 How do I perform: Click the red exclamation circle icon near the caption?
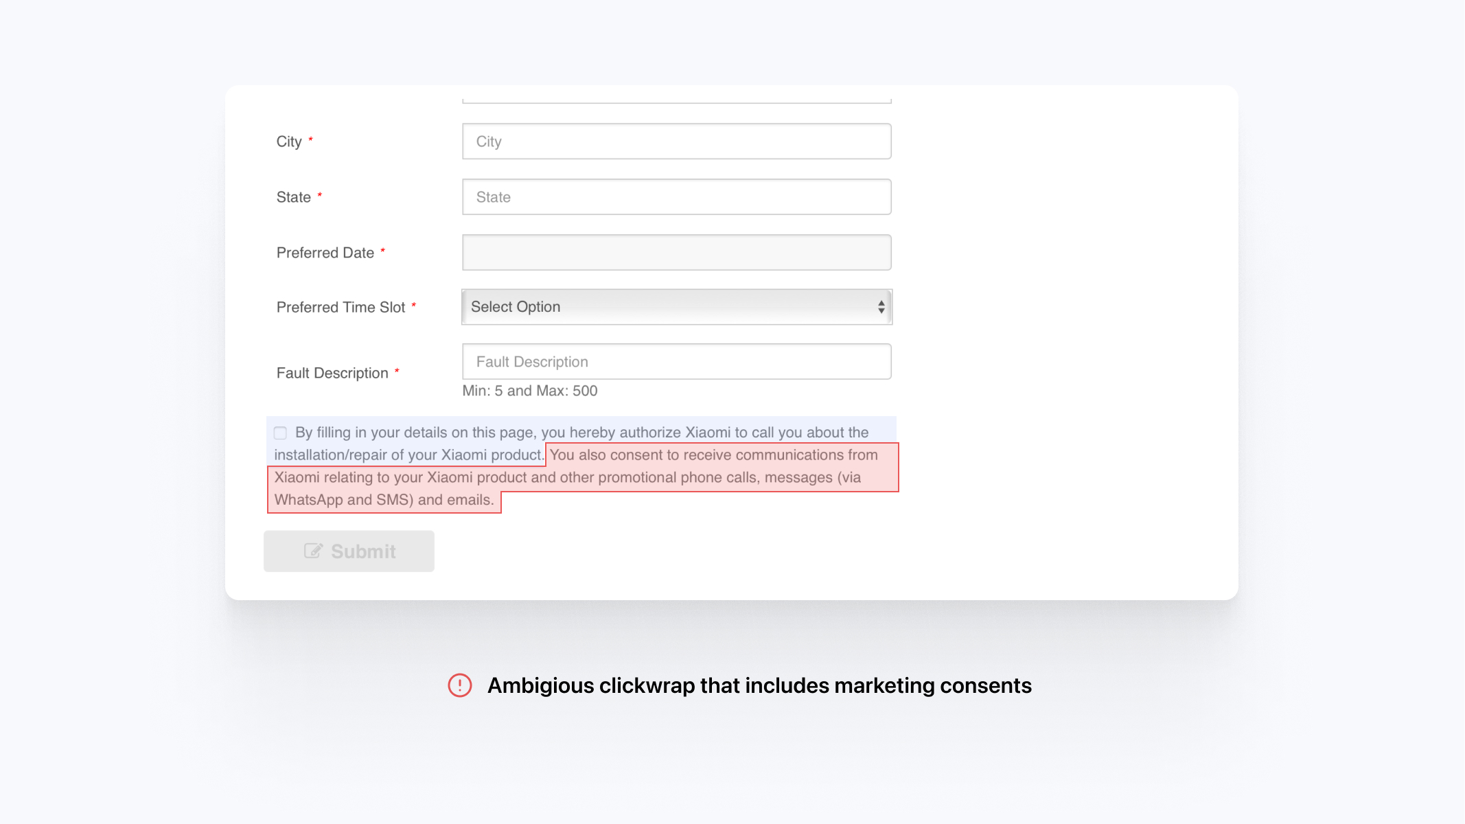[460, 685]
